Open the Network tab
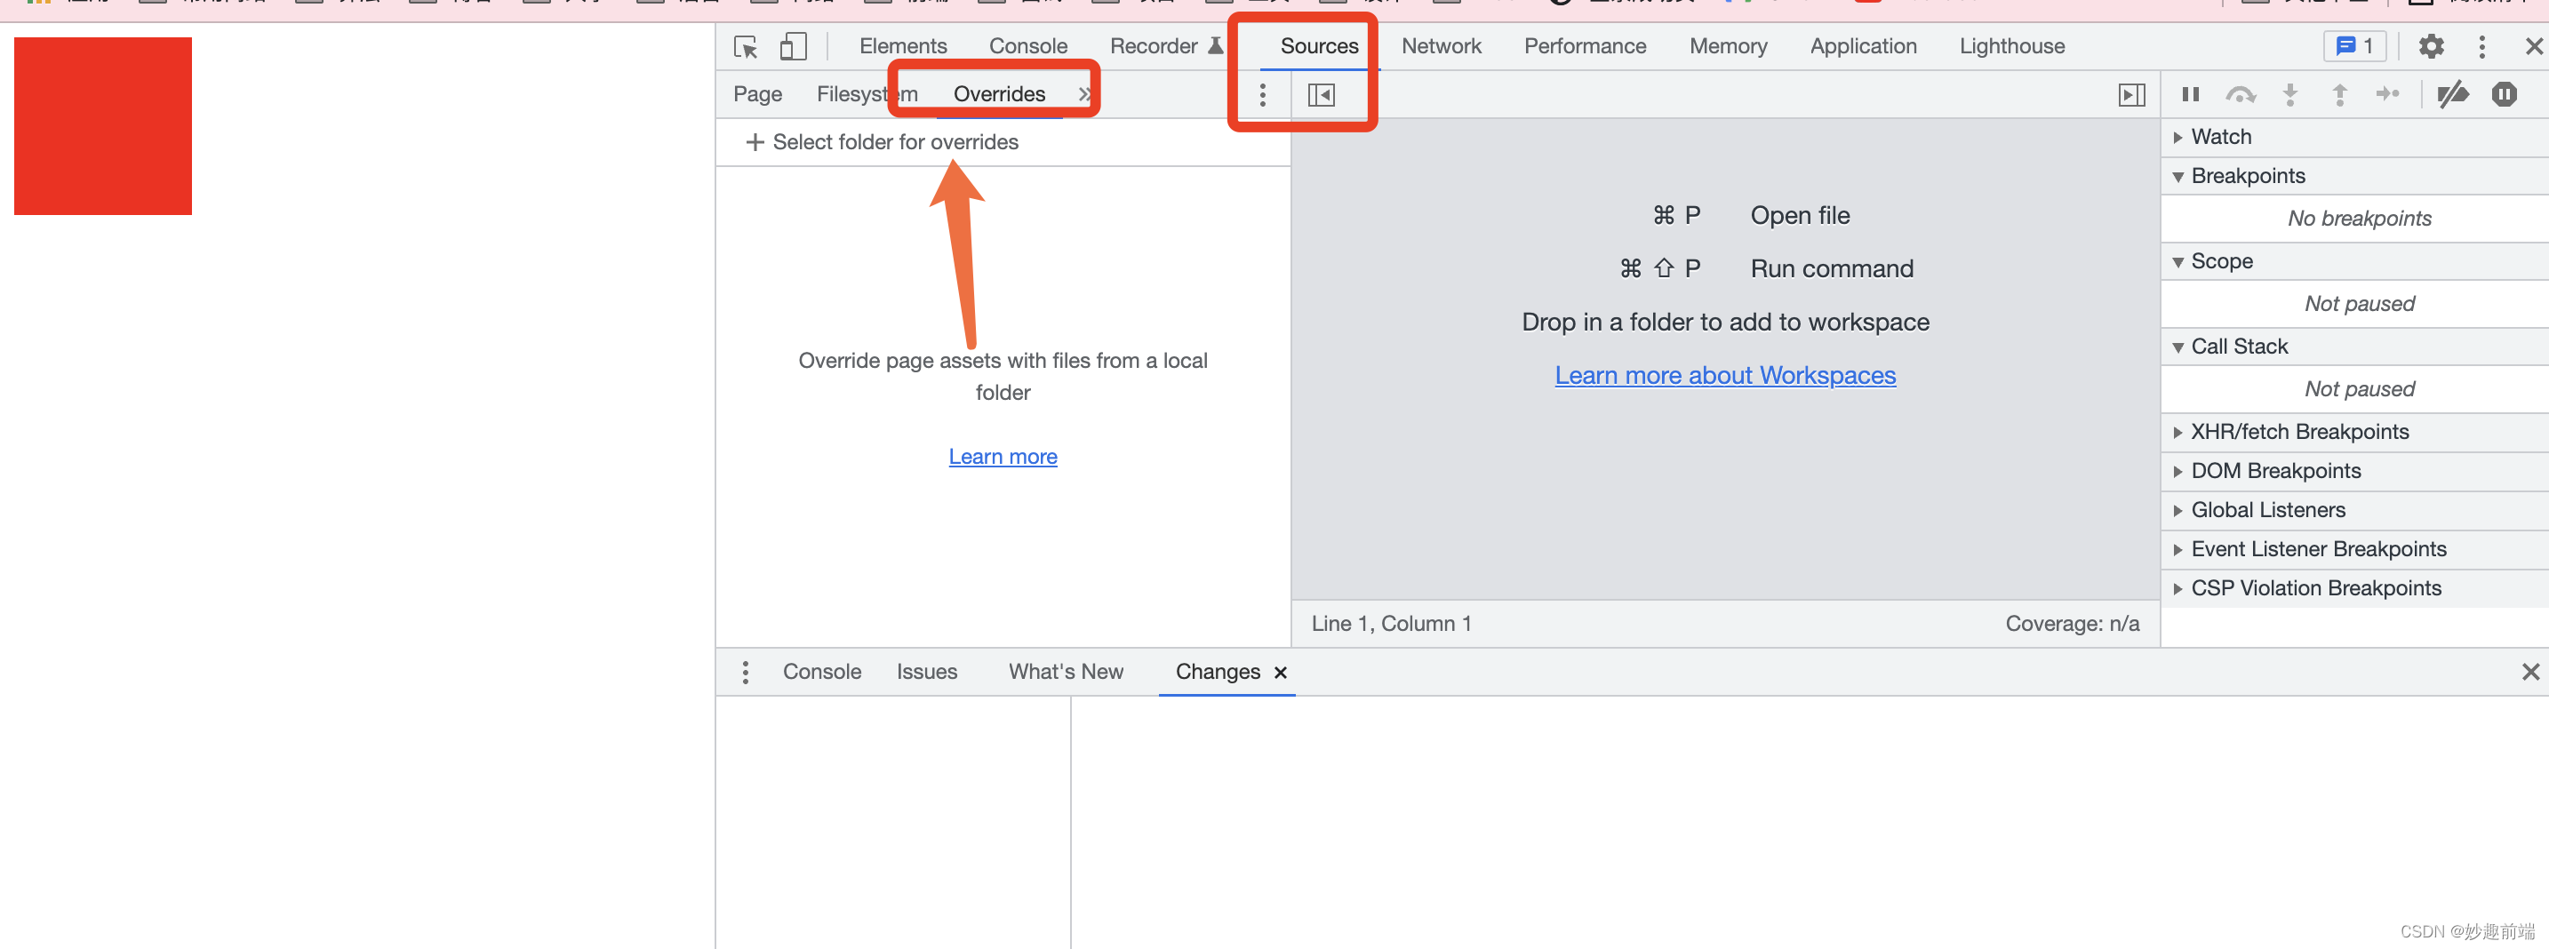Viewport: 2549px width, 949px height. (x=1441, y=46)
